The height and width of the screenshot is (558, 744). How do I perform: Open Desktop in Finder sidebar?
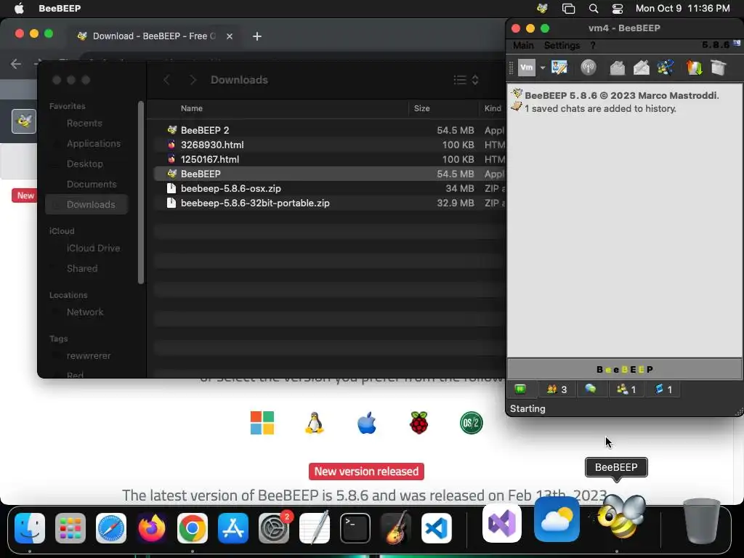(x=84, y=164)
